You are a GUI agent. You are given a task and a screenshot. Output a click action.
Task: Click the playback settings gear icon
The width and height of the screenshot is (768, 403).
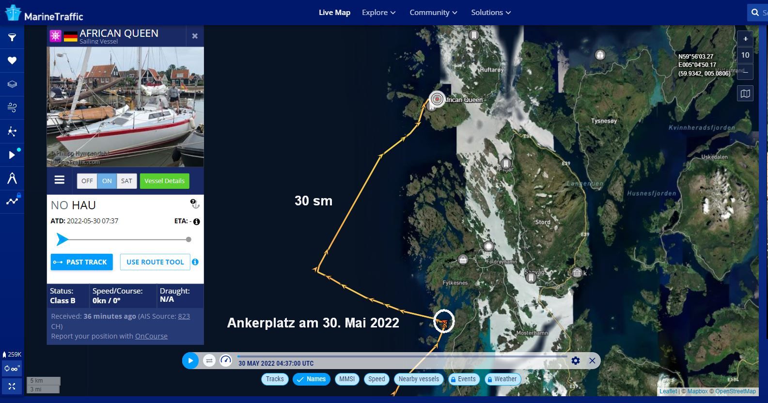pos(576,360)
